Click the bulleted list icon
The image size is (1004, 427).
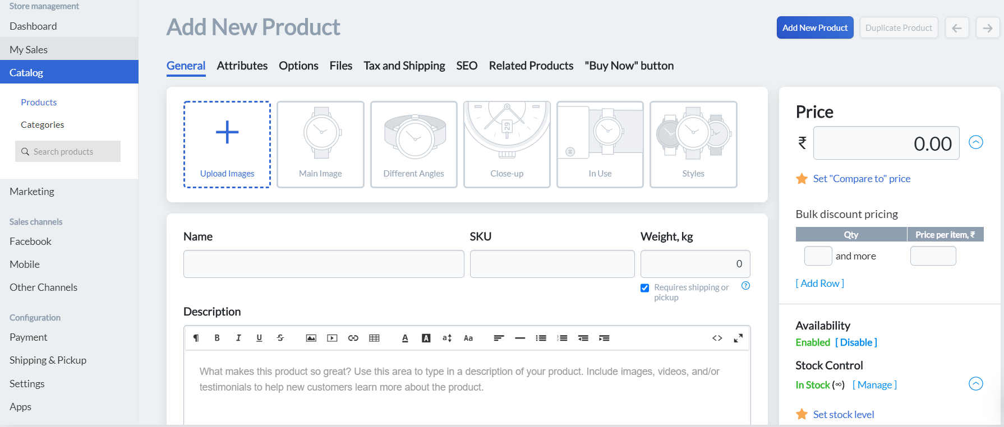pos(541,338)
